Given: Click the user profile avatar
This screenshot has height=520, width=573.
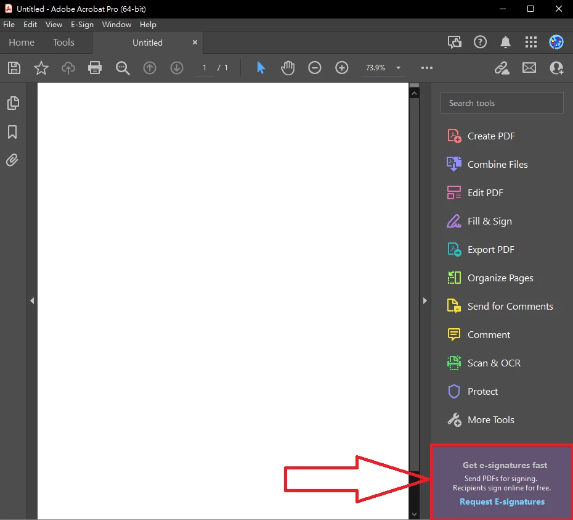Looking at the screenshot, I should [x=556, y=42].
